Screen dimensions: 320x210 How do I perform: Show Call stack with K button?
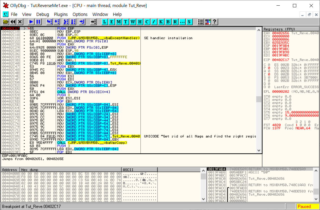161,22
